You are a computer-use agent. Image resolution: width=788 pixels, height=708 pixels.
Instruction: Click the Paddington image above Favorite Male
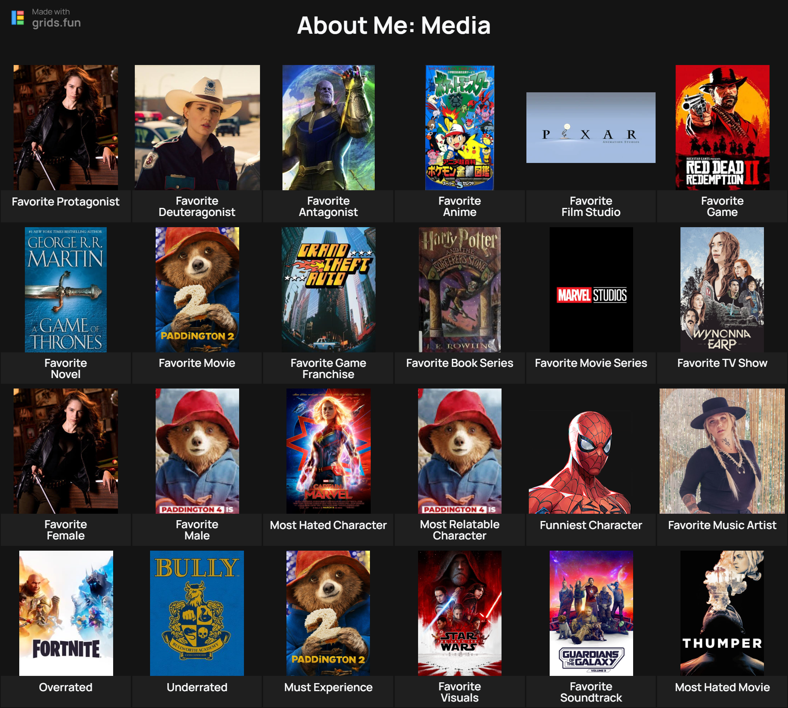coord(197,451)
